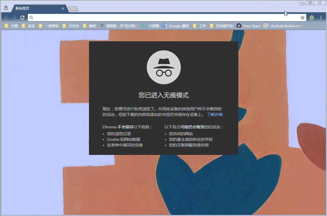The width and height of the screenshot is (327, 216).
Task: Open the 小密圈 bookmark
Action: tap(150, 26)
